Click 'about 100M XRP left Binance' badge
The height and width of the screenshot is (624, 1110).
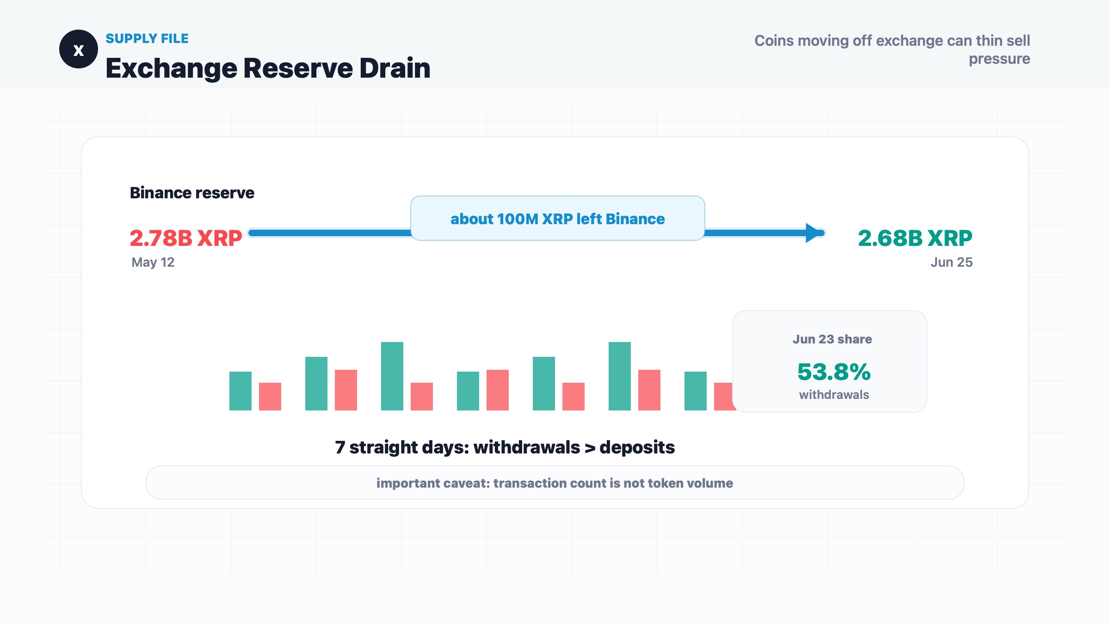[x=558, y=218]
